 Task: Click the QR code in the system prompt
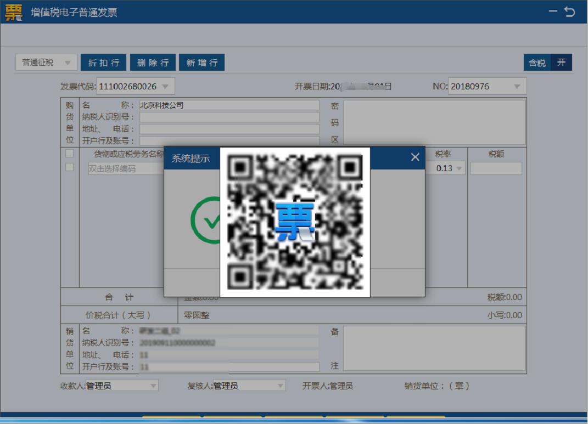295,221
